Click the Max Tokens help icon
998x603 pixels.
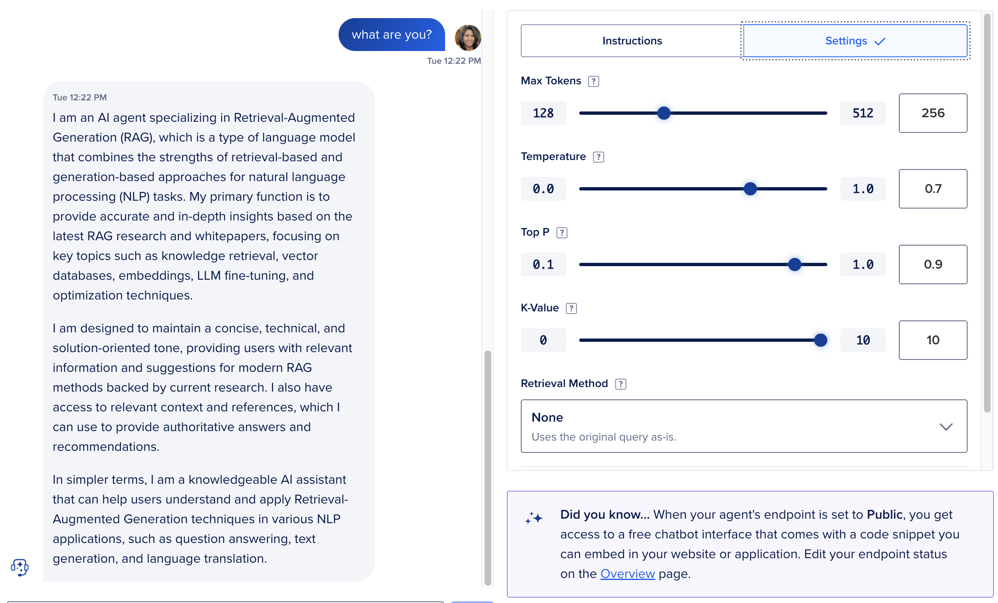tap(593, 81)
